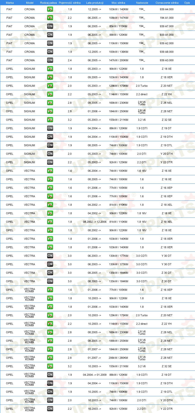Image resolution: width=195 pixels, height=413 pixels.
Task: Click the ON icon in the CROMA 2.4 row
Action: [50, 60]
